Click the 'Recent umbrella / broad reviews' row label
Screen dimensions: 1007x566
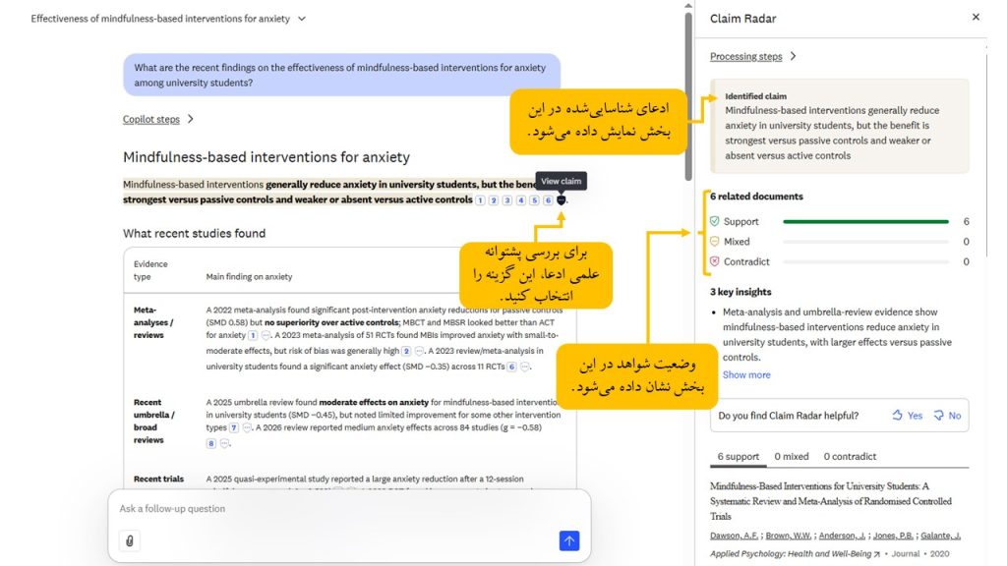(153, 421)
